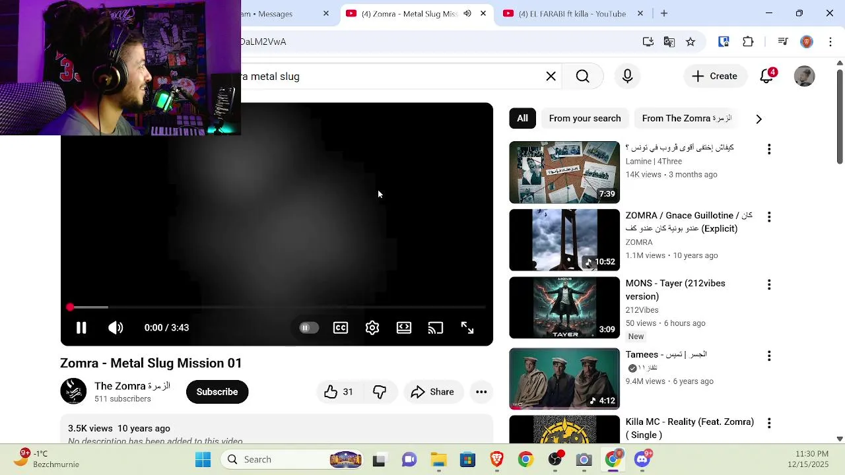This screenshot has height=475, width=845.
Task: Open options for Gnace Guillotine video
Action: coord(769,217)
